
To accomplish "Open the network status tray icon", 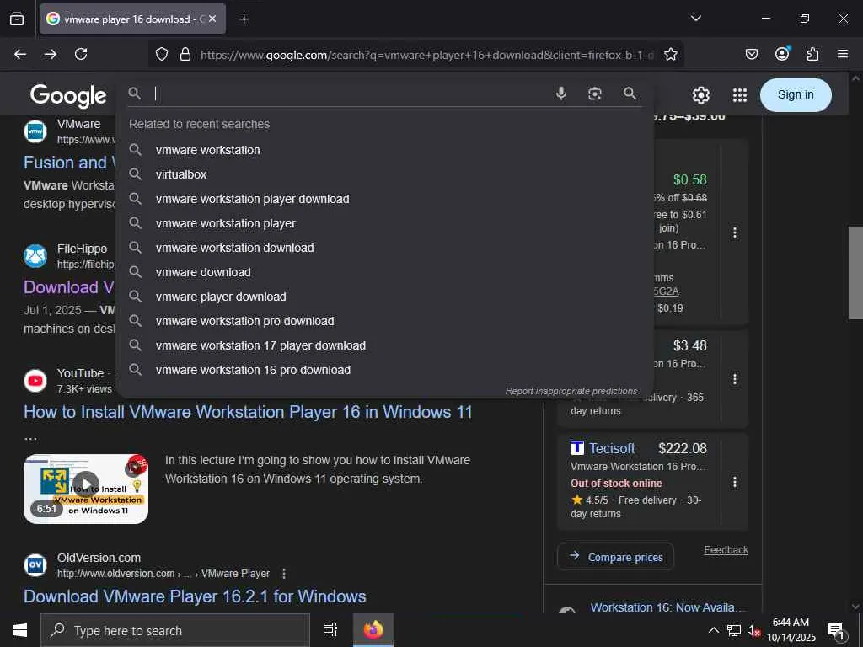I will [x=734, y=630].
